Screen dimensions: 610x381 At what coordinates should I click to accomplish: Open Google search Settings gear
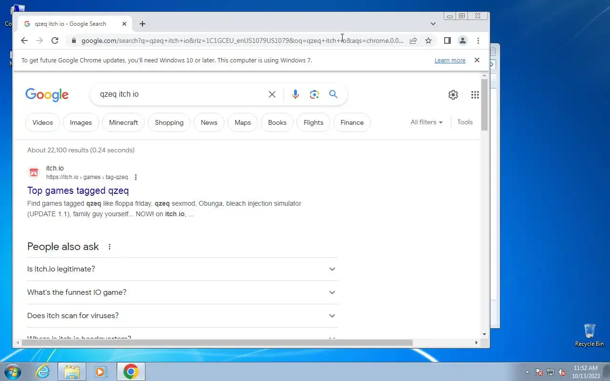coord(453,95)
